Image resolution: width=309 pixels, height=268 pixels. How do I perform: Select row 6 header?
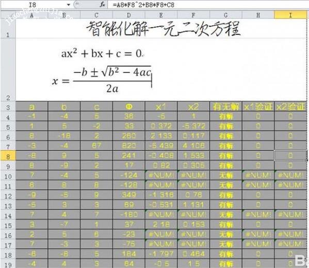(8, 136)
